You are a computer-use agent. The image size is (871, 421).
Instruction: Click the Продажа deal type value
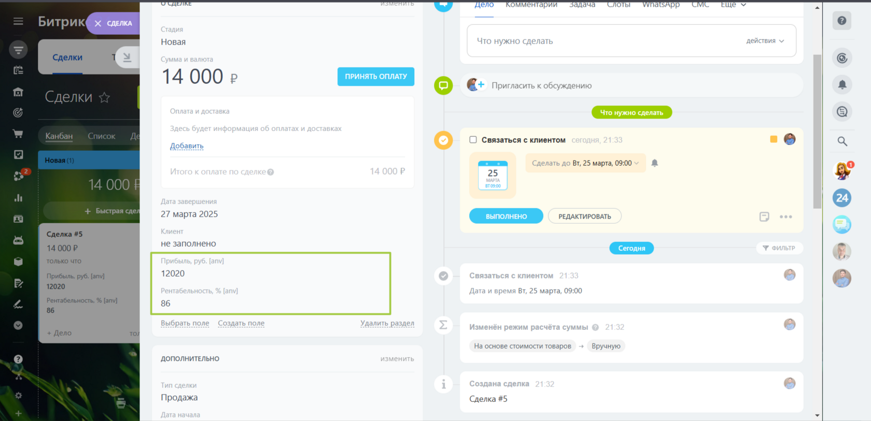pyautogui.click(x=179, y=398)
